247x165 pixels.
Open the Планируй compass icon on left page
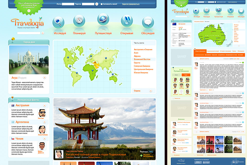click(x=79, y=21)
